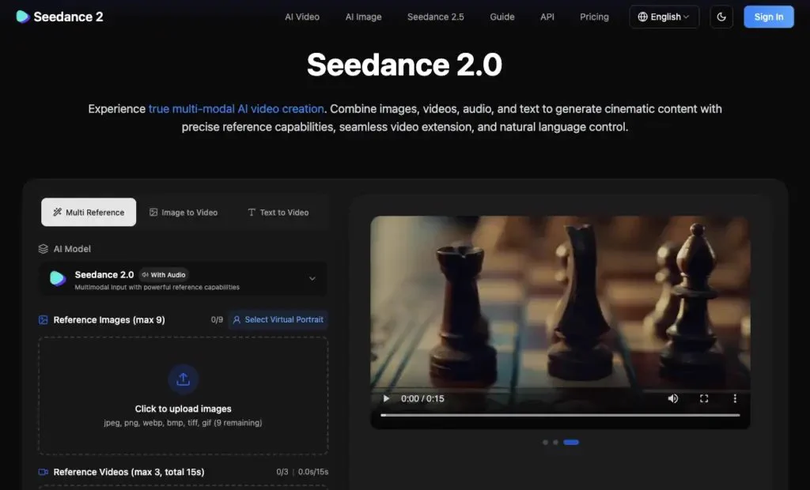Viewport: 810px width, 490px height.
Task: Click the image icon on Image to Video
Action: pos(153,213)
